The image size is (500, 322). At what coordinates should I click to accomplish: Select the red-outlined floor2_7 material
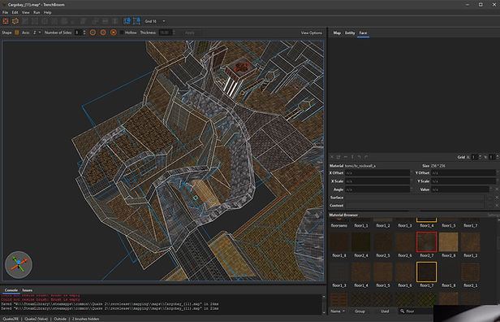click(426, 241)
